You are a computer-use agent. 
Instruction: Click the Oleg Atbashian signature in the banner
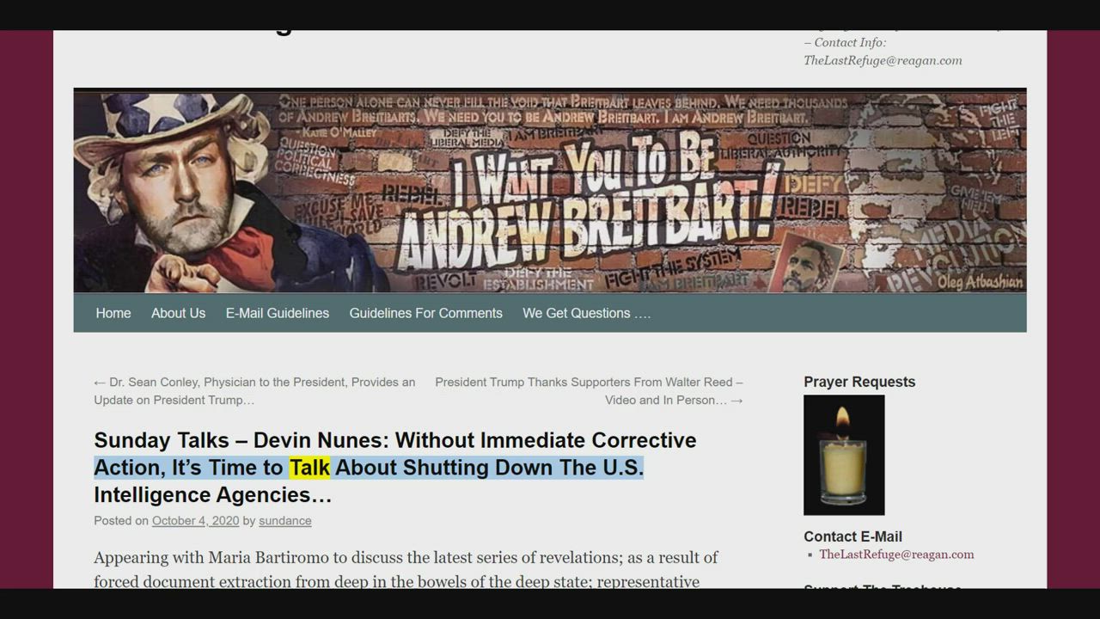980,282
